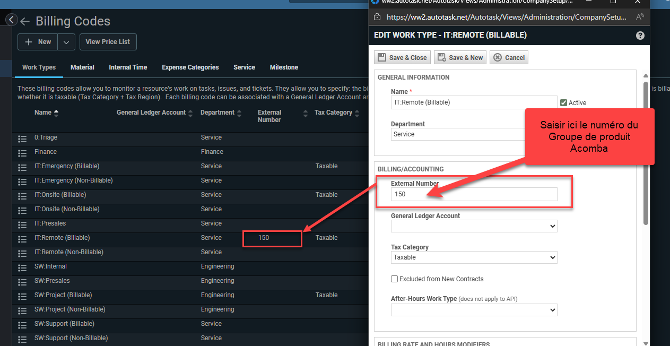
Task: Switch to the Work Types tab
Action: tap(39, 67)
